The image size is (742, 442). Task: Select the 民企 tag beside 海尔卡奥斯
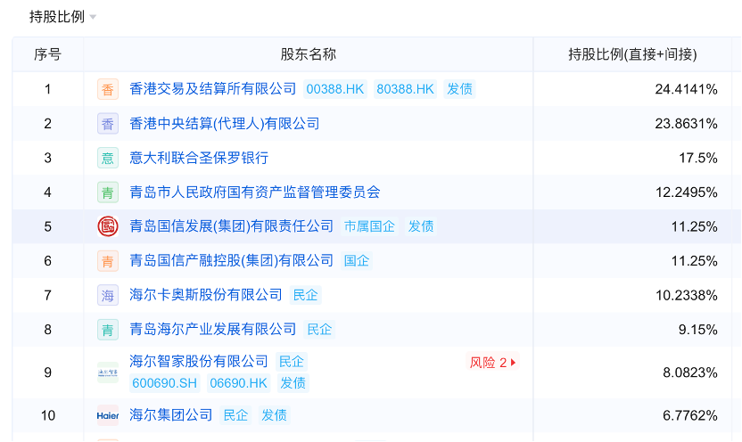306,295
